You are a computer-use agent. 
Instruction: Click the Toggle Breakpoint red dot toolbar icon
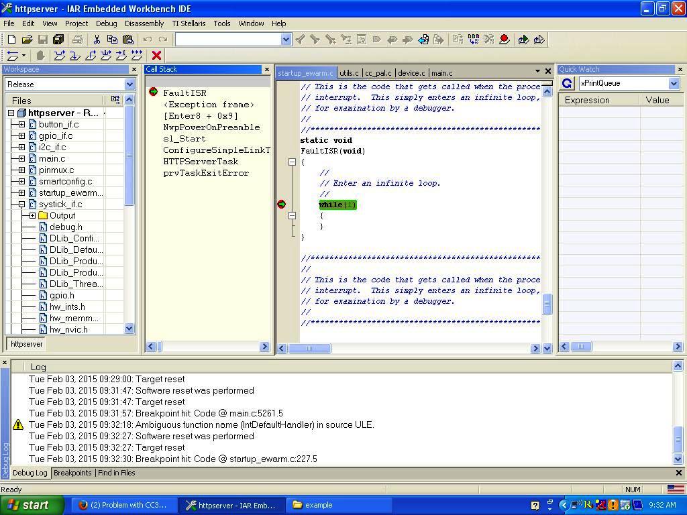[x=505, y=40]
